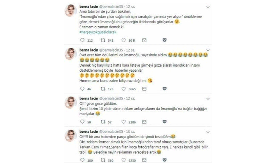Reply to the tweet with 50 comments
Screen dimensions: 280x168
(82, 122)
